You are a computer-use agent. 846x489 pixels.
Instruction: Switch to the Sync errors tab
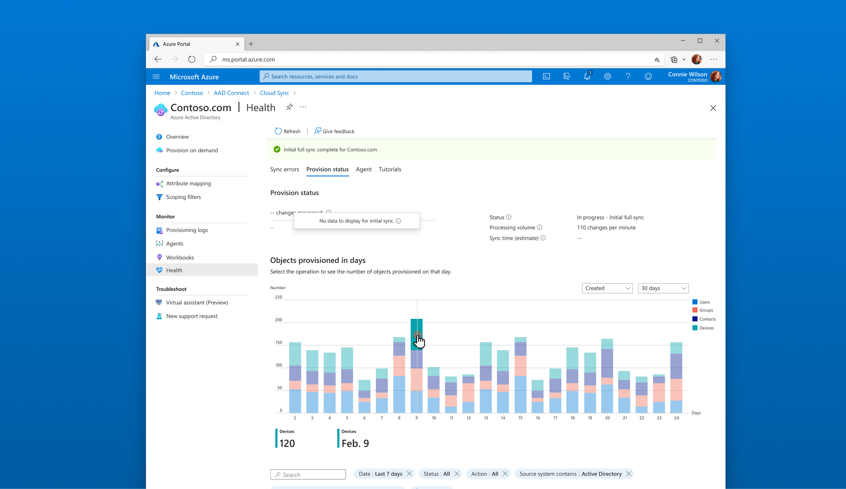coord(284,169)
